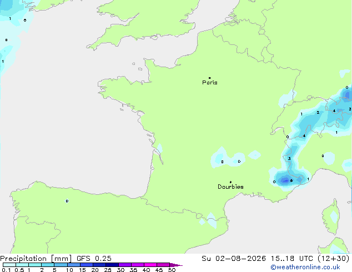This screenshot has height=272, width=352.
Task: Click the legend scale value '0.1'
Action: point(6,270)
